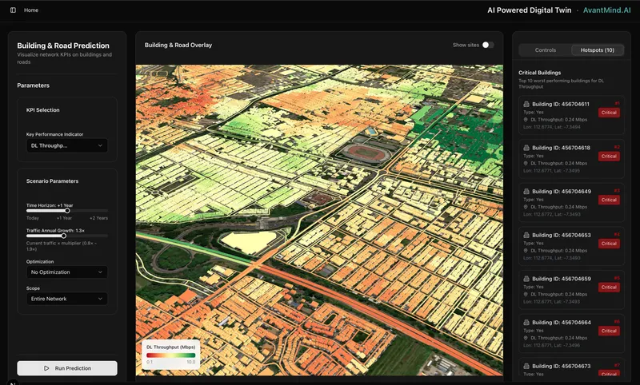This screenshot has width=640, height=385.
Task: Click location pin icon of building 456704653
Action: 526,251
